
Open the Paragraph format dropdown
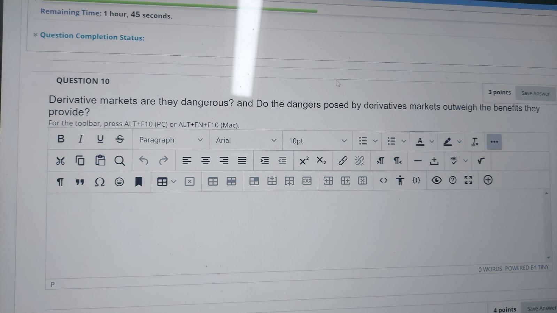click(171, 140)
